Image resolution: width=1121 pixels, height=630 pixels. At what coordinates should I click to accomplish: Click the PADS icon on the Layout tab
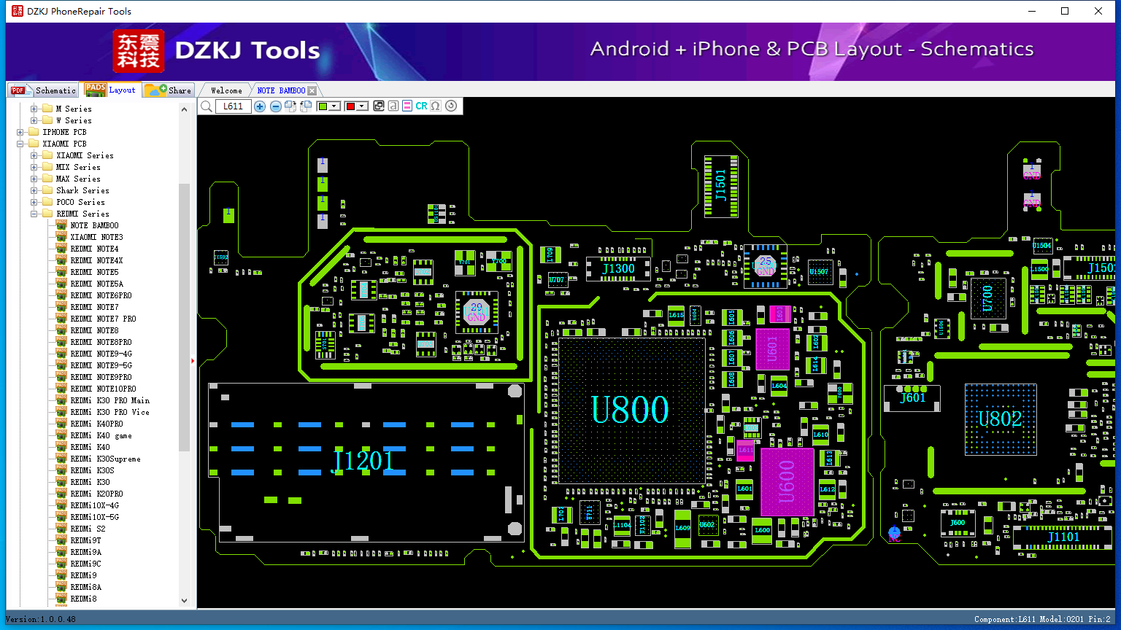pos(96,89)
